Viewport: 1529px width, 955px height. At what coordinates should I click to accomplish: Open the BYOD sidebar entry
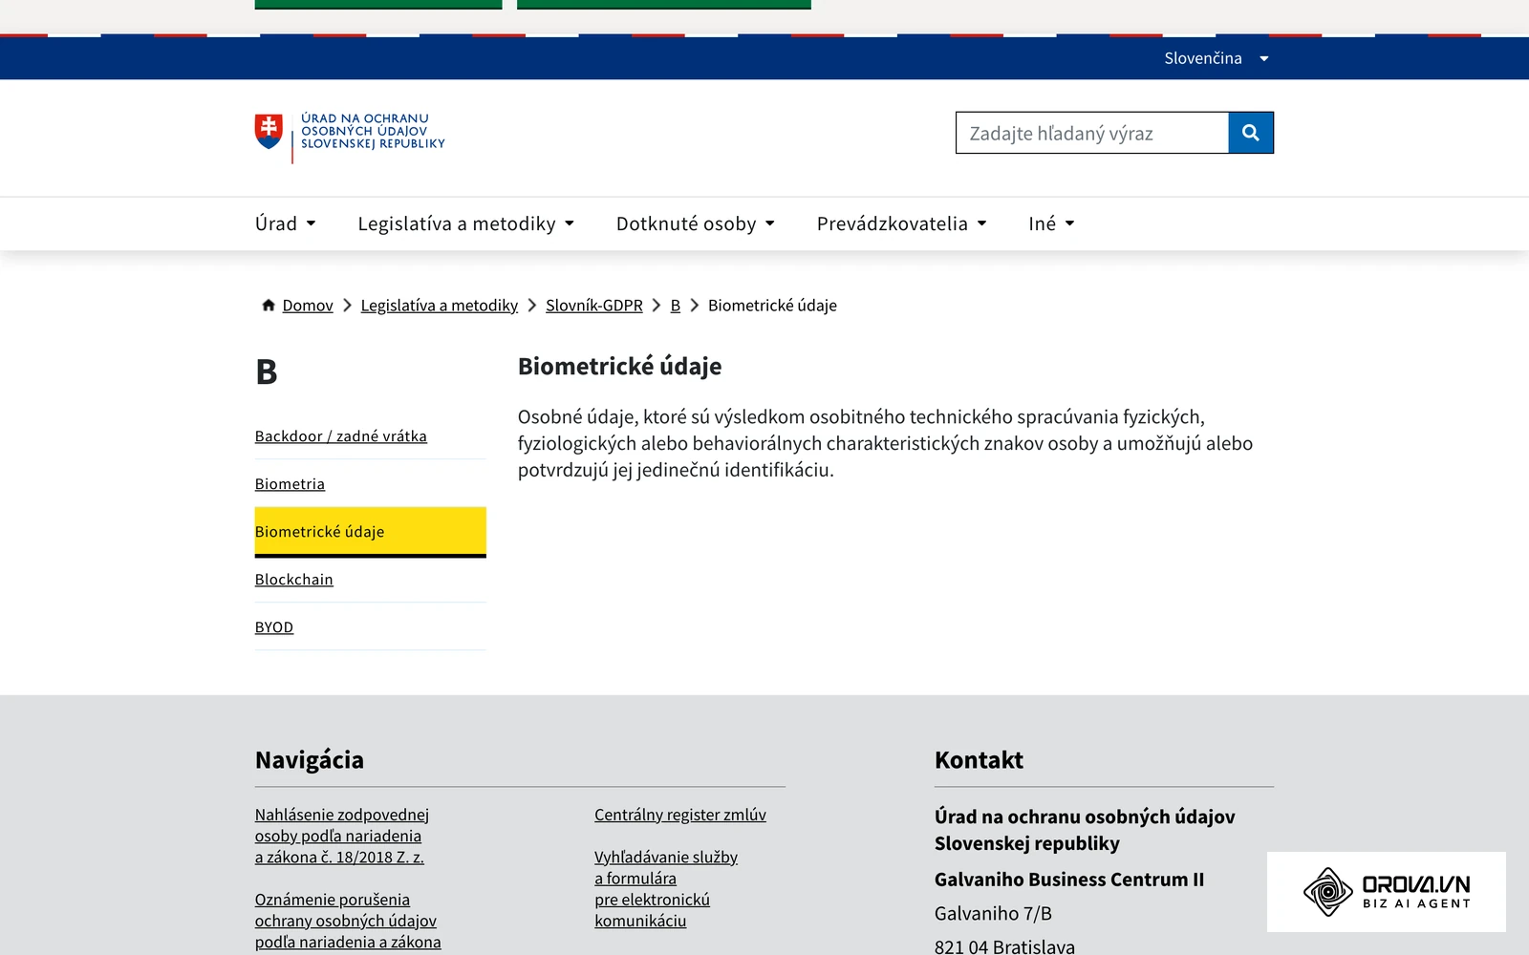coord(274,627)
